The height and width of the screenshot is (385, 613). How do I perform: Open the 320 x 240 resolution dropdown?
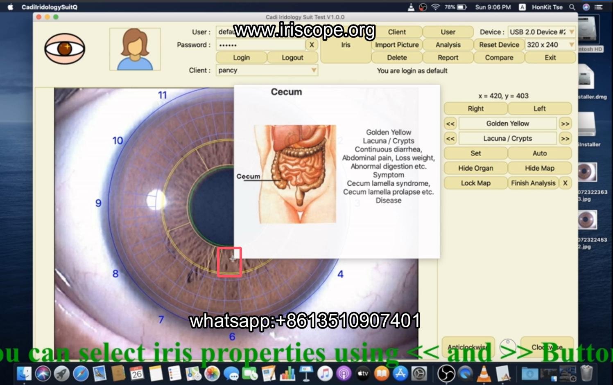pos(550,45)
